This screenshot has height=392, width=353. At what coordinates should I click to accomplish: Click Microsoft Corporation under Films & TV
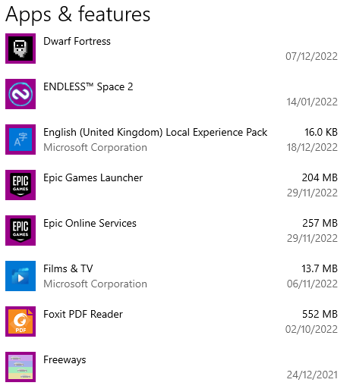pos(95,284)
